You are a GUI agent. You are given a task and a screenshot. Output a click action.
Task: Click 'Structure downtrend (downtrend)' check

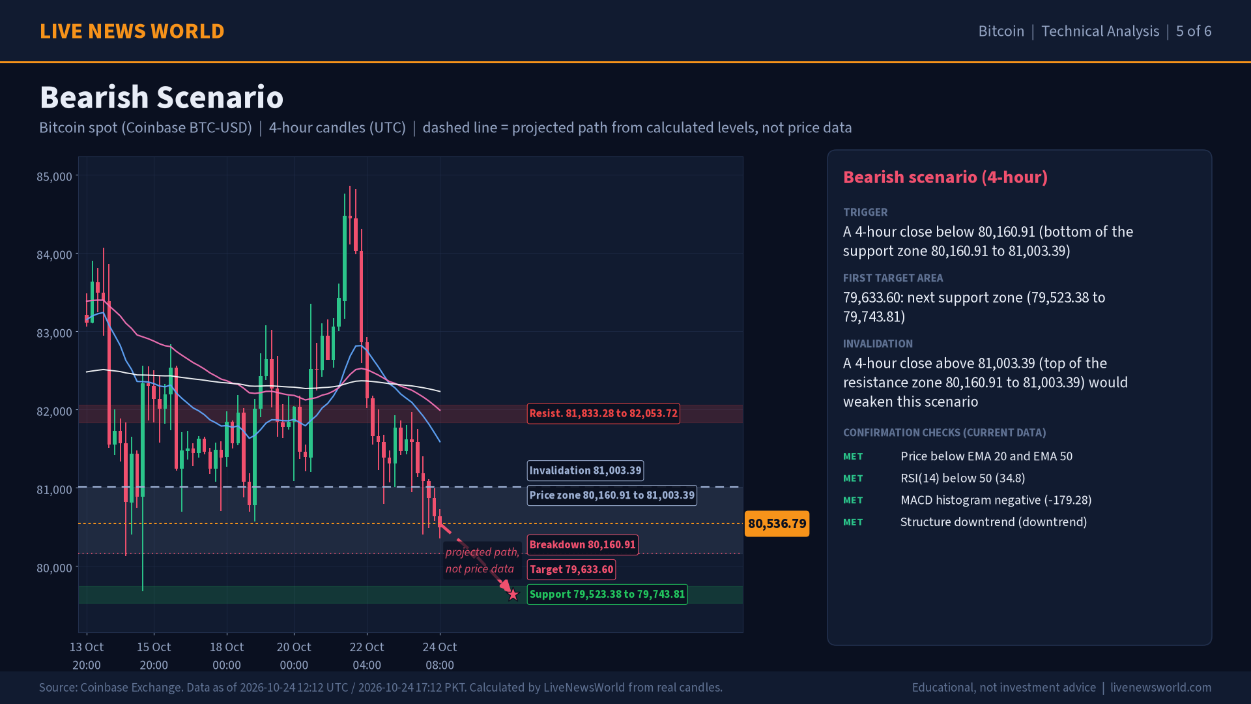point(994,522)
